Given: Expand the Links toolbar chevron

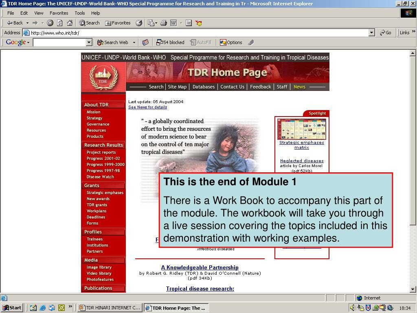Looking at the screenshot, I should tap(414, 31).
